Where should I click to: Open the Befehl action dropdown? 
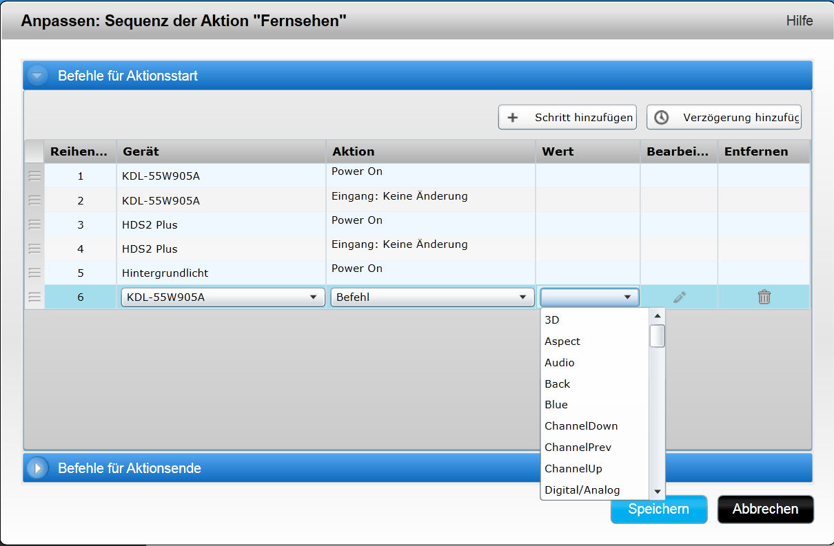[x=432, y=297]
